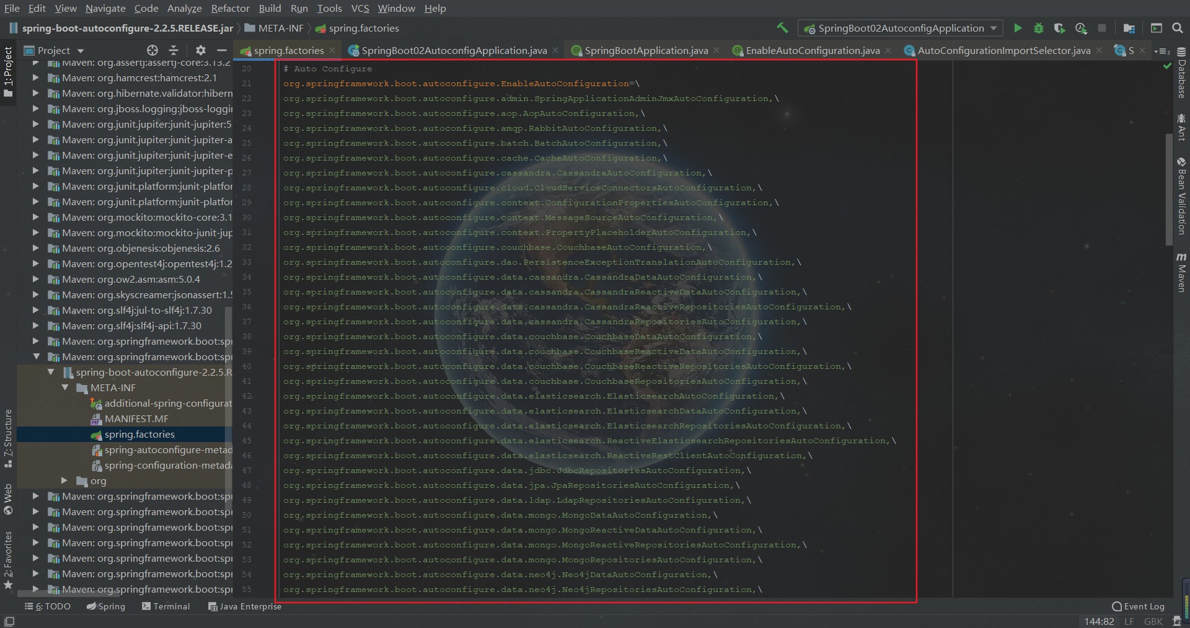This screenshot has height=628, width=1190.
Task: Click the LF line separator in status bar
Action: pyautogui.click(x=1129, y=621)
